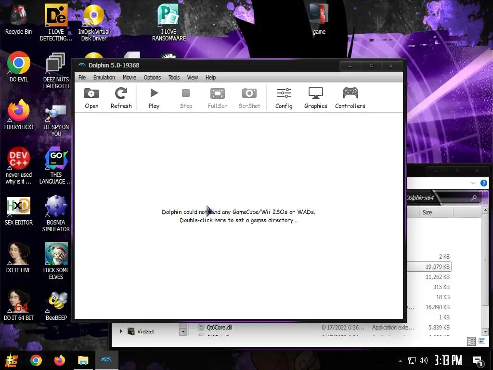Open the notification center icon

(478, 361)
